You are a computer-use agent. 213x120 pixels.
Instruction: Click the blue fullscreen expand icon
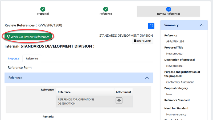click(151, 26)
